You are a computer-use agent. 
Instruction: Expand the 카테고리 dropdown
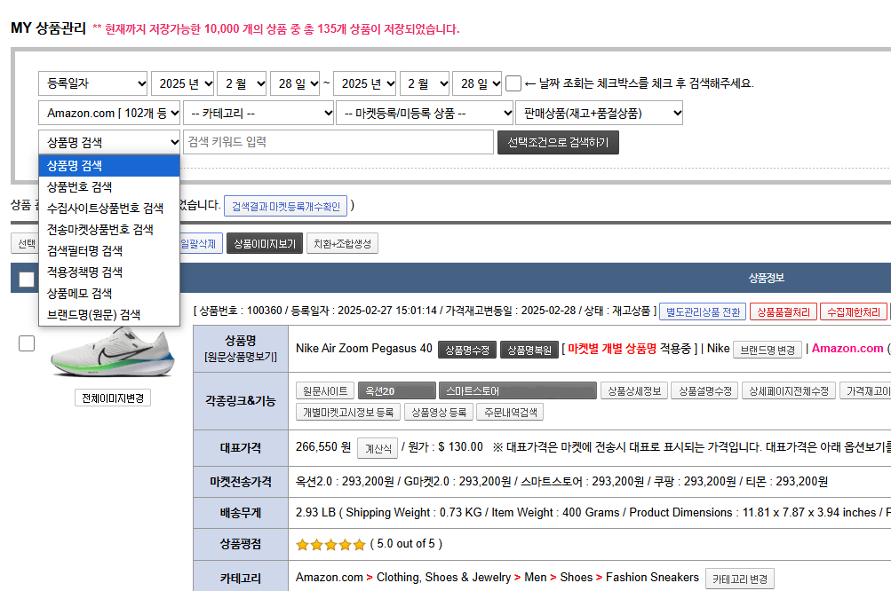[x=259, y=113]
